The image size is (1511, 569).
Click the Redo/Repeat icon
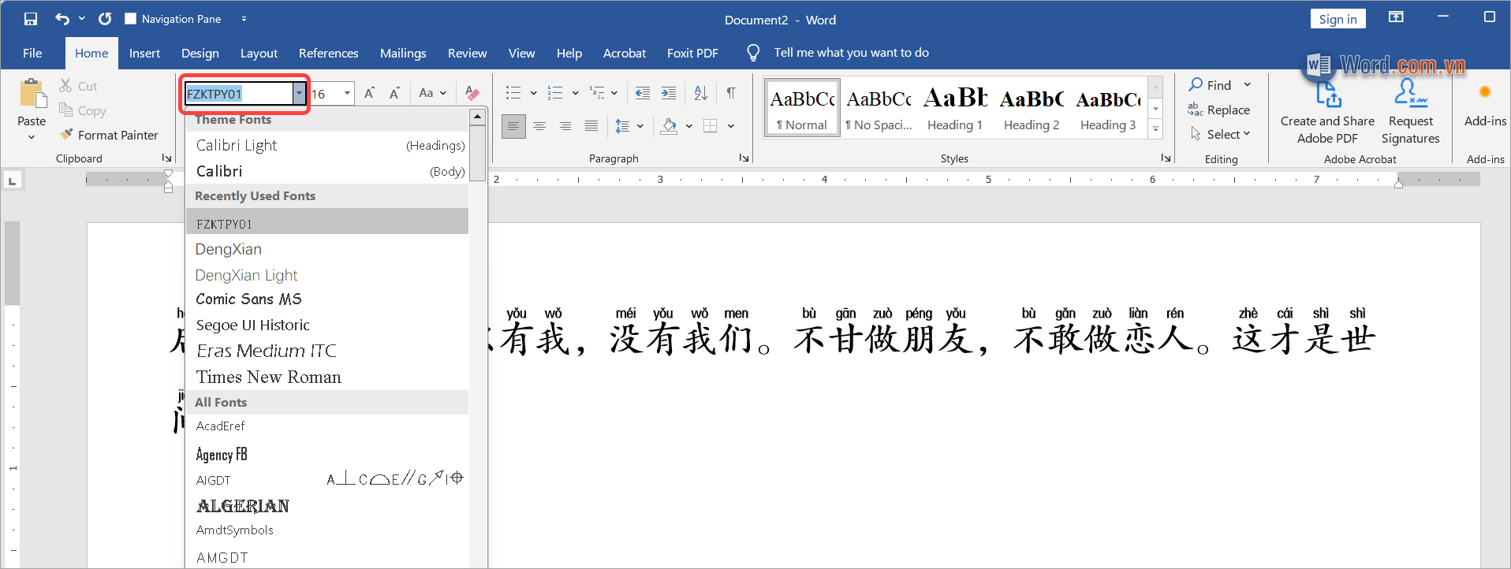point(105,19)
